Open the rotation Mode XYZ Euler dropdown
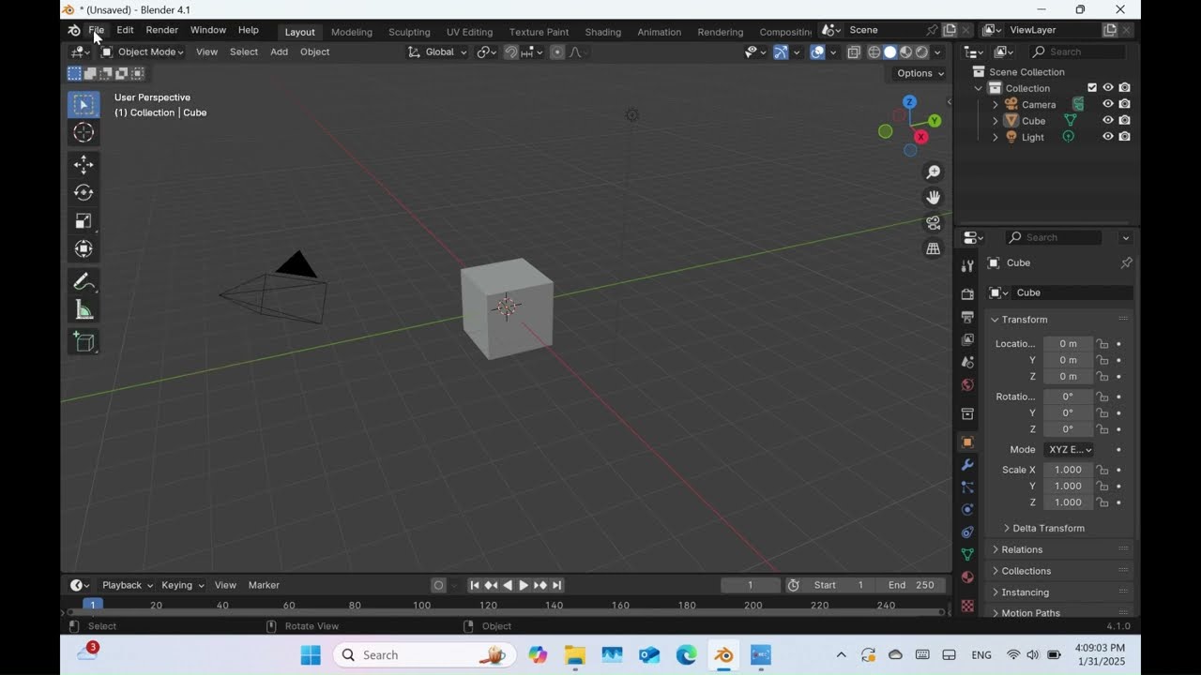Screen dimensions: 1201x675 [x=1070, y=450]
